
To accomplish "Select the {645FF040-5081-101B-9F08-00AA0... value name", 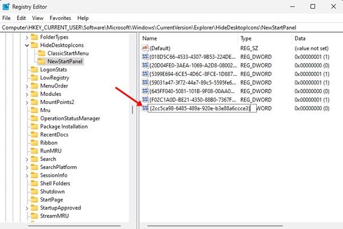I will [192, 91].
